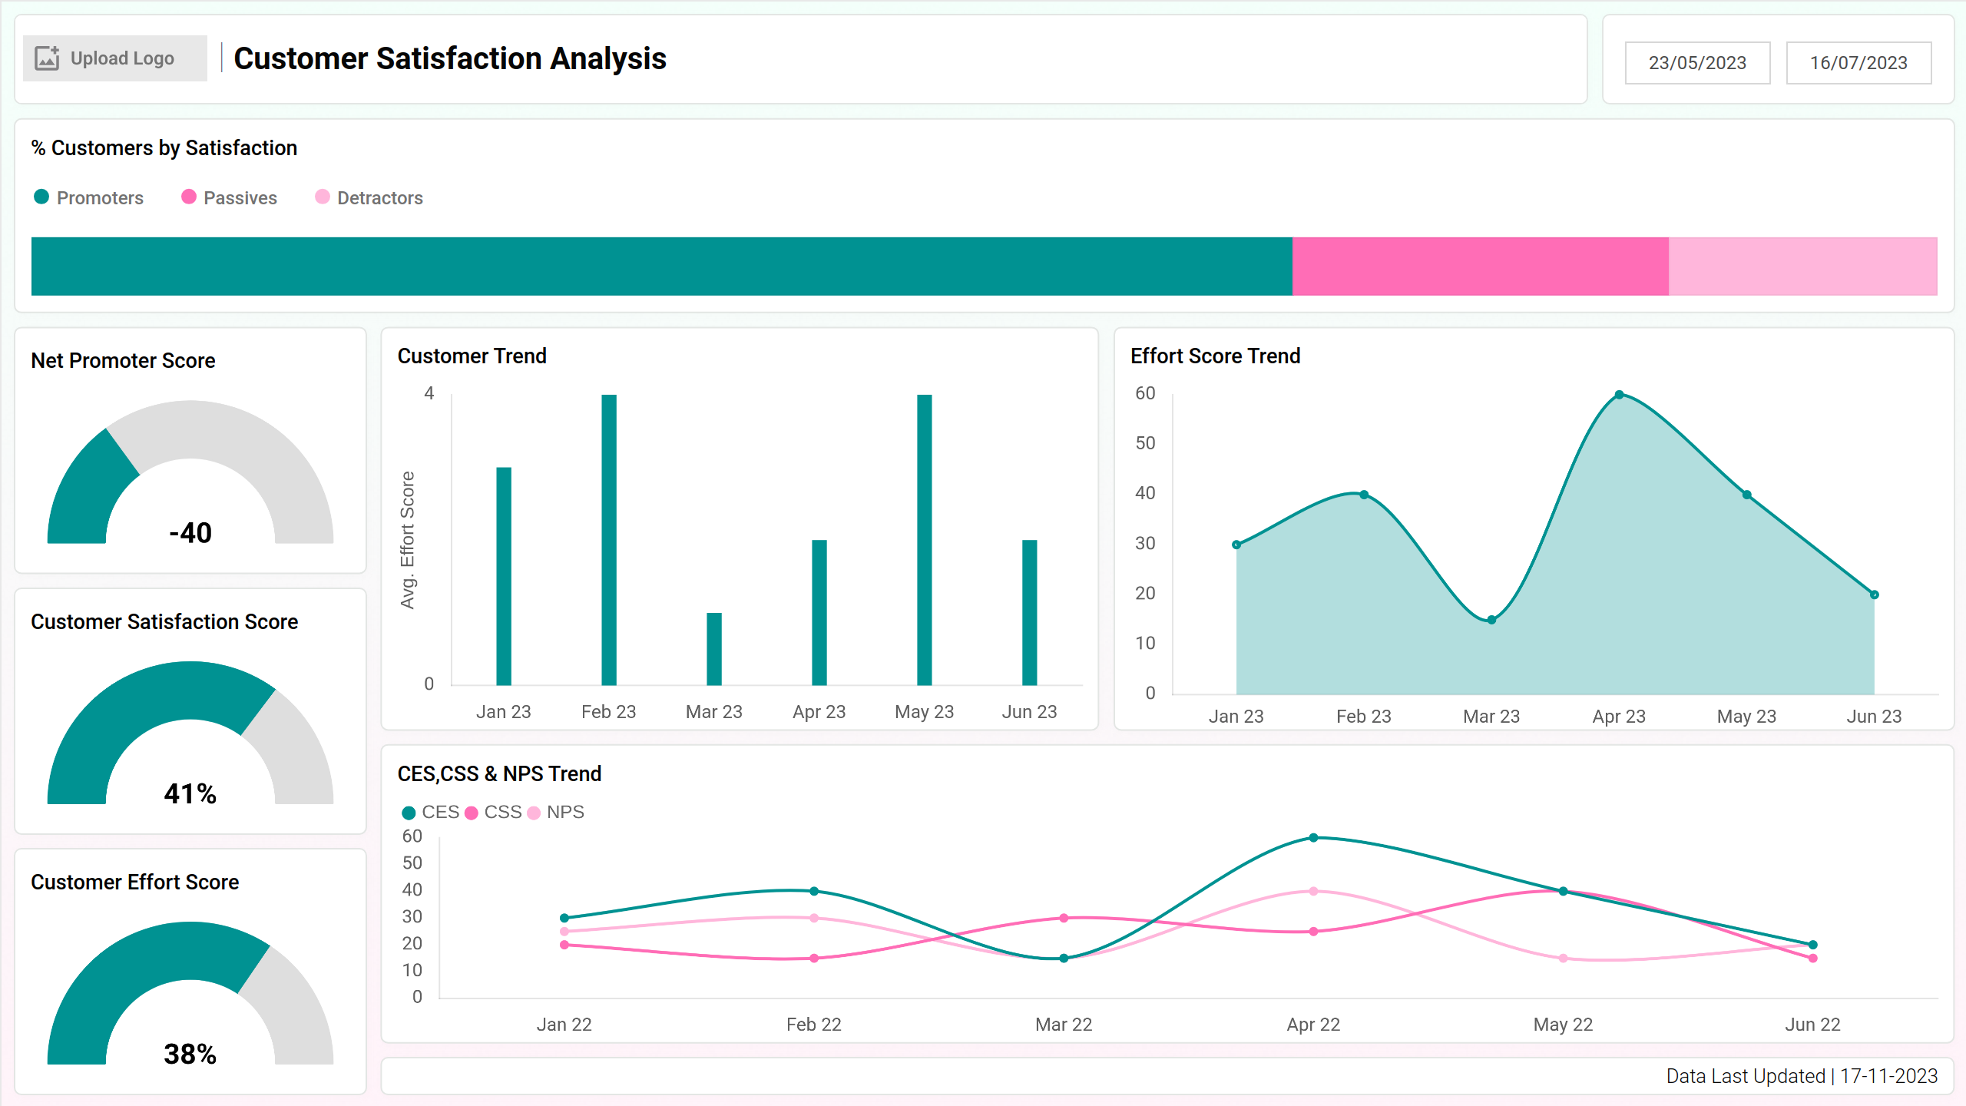Click the CES Feb 22 data point

point(814,892)
